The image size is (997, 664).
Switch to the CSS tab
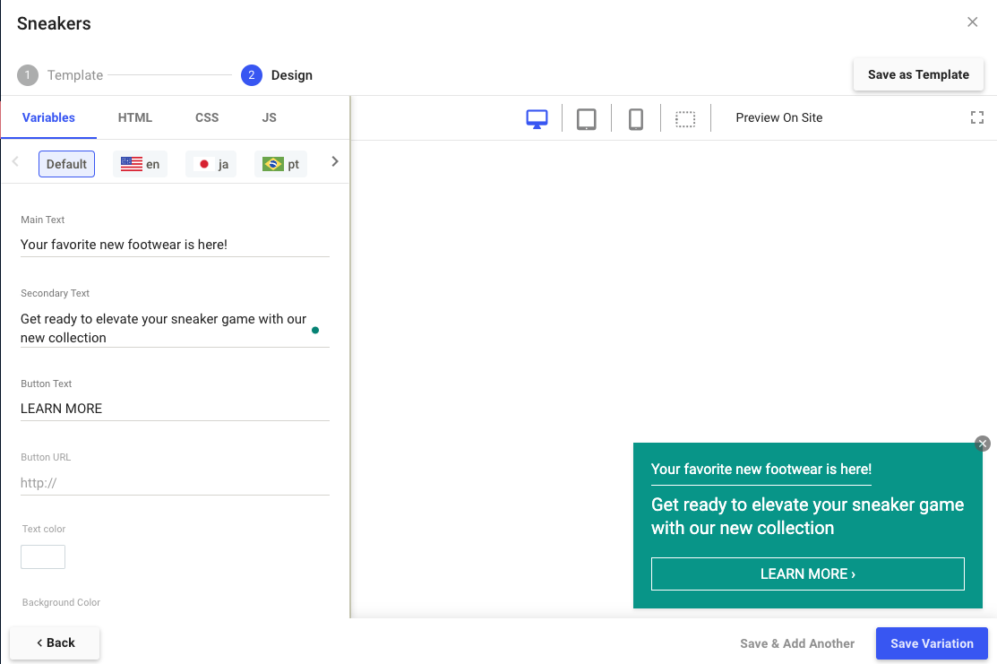point(207,117)
